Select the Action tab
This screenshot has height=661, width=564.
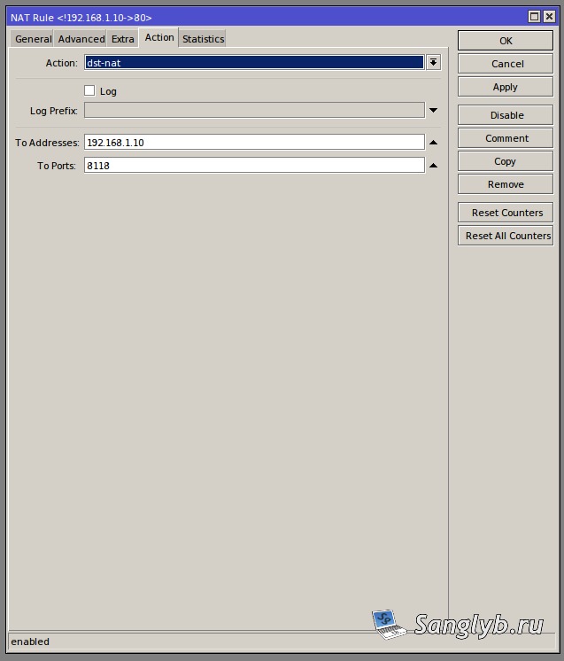point(159,37)
